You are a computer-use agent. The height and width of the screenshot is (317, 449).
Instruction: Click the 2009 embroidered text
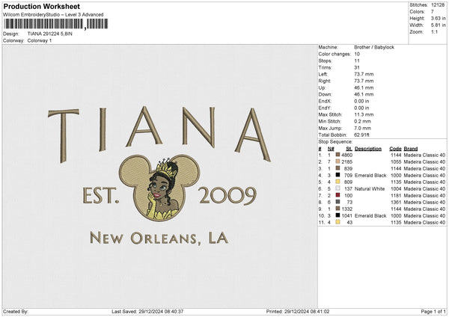[x=227, y=195]
